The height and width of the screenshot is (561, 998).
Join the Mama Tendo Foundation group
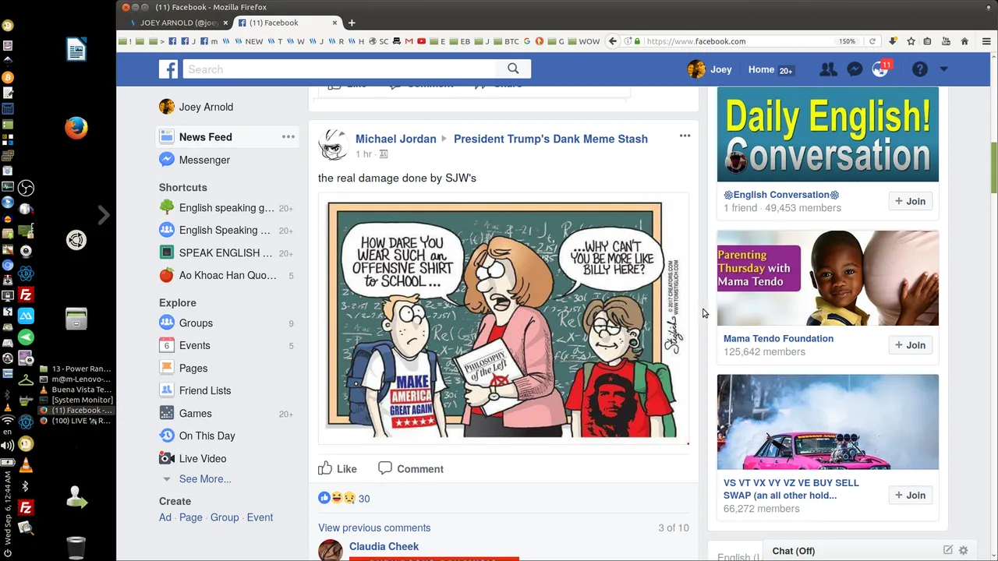click(910, 345)
